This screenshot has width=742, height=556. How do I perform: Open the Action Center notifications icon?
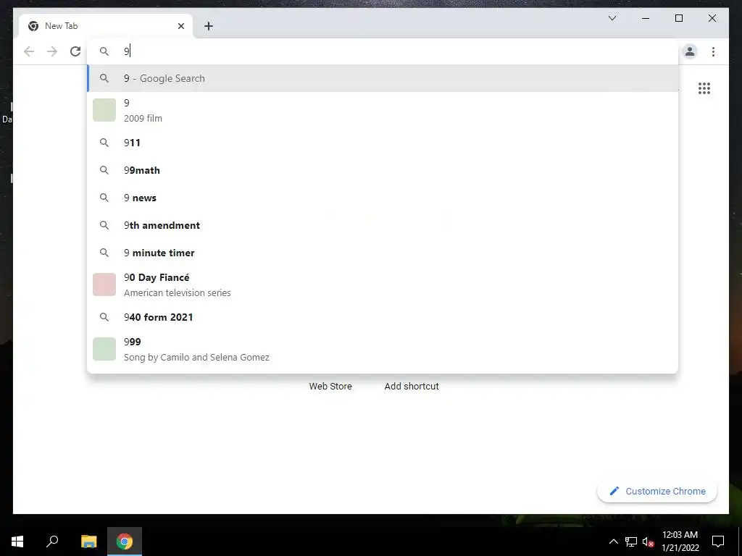(718, 542)
